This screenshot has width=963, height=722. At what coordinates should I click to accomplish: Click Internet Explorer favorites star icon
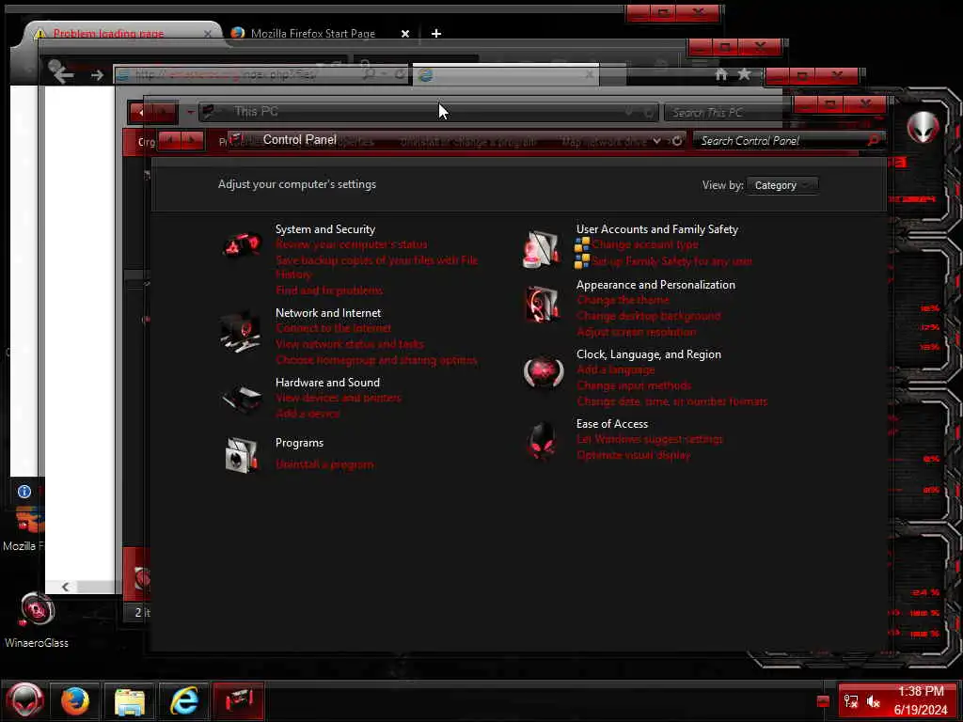(745, 74)
